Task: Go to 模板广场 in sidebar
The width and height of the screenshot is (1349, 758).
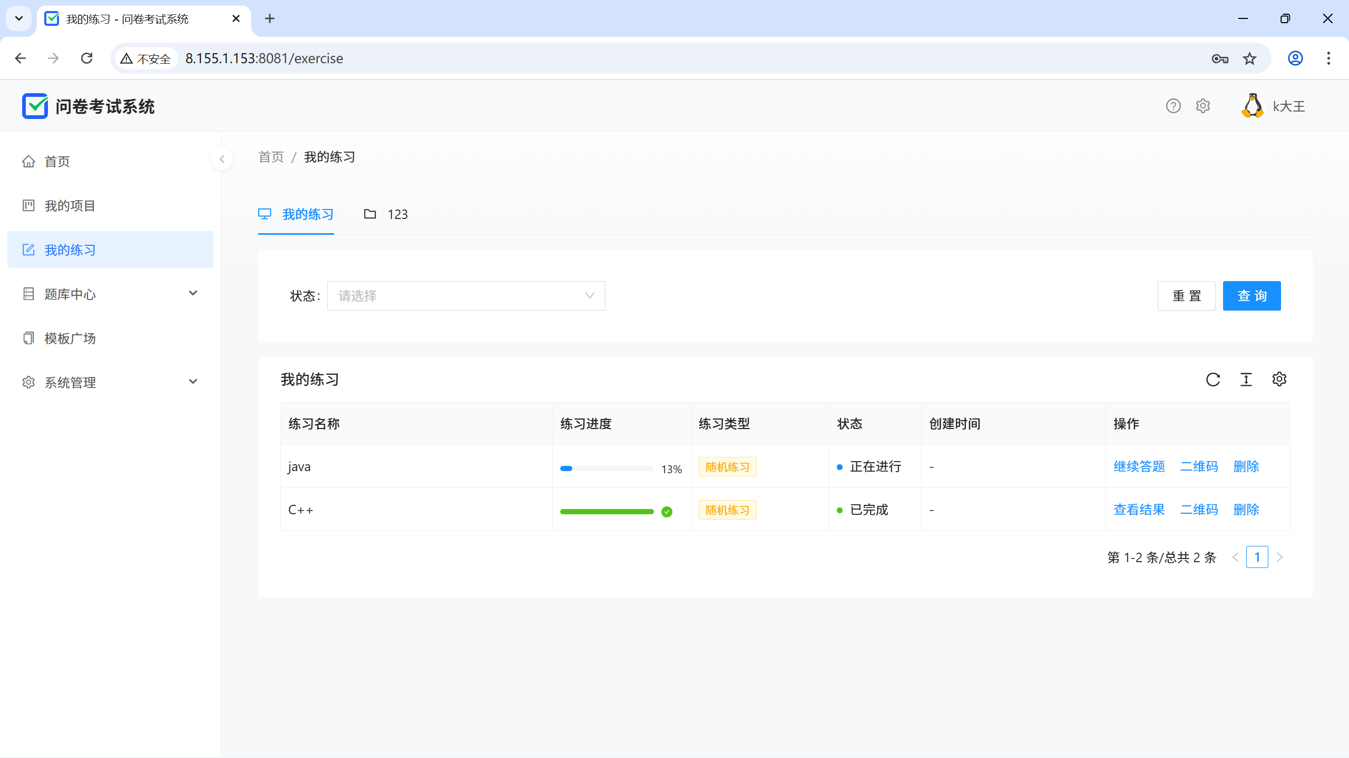Action: [x=70, y=338]
